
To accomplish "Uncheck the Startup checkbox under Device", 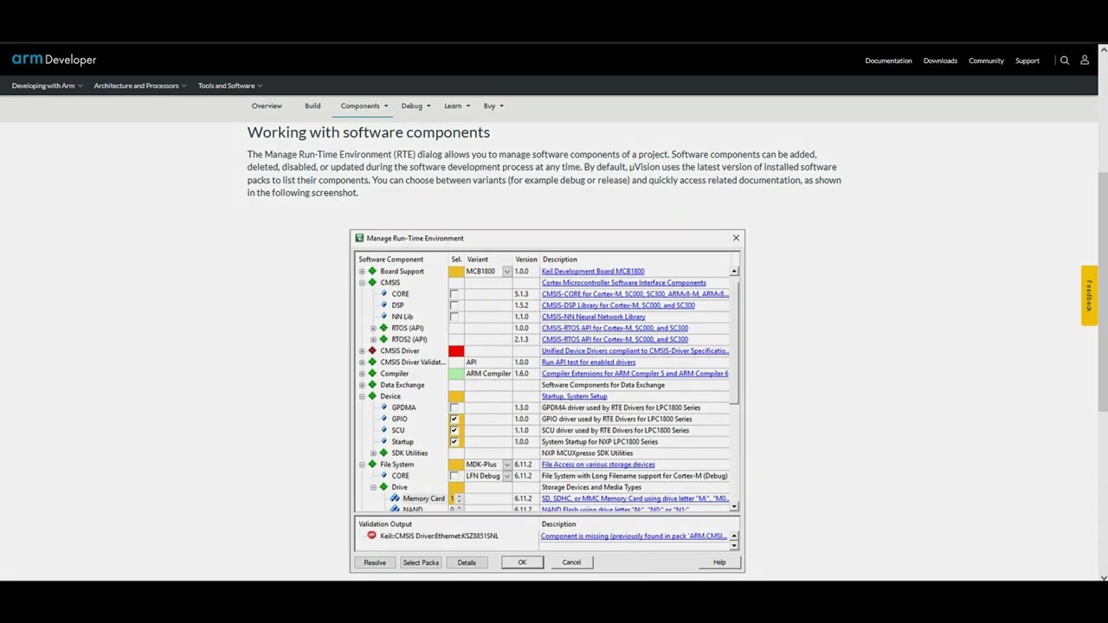I will [x=454, y=441].
